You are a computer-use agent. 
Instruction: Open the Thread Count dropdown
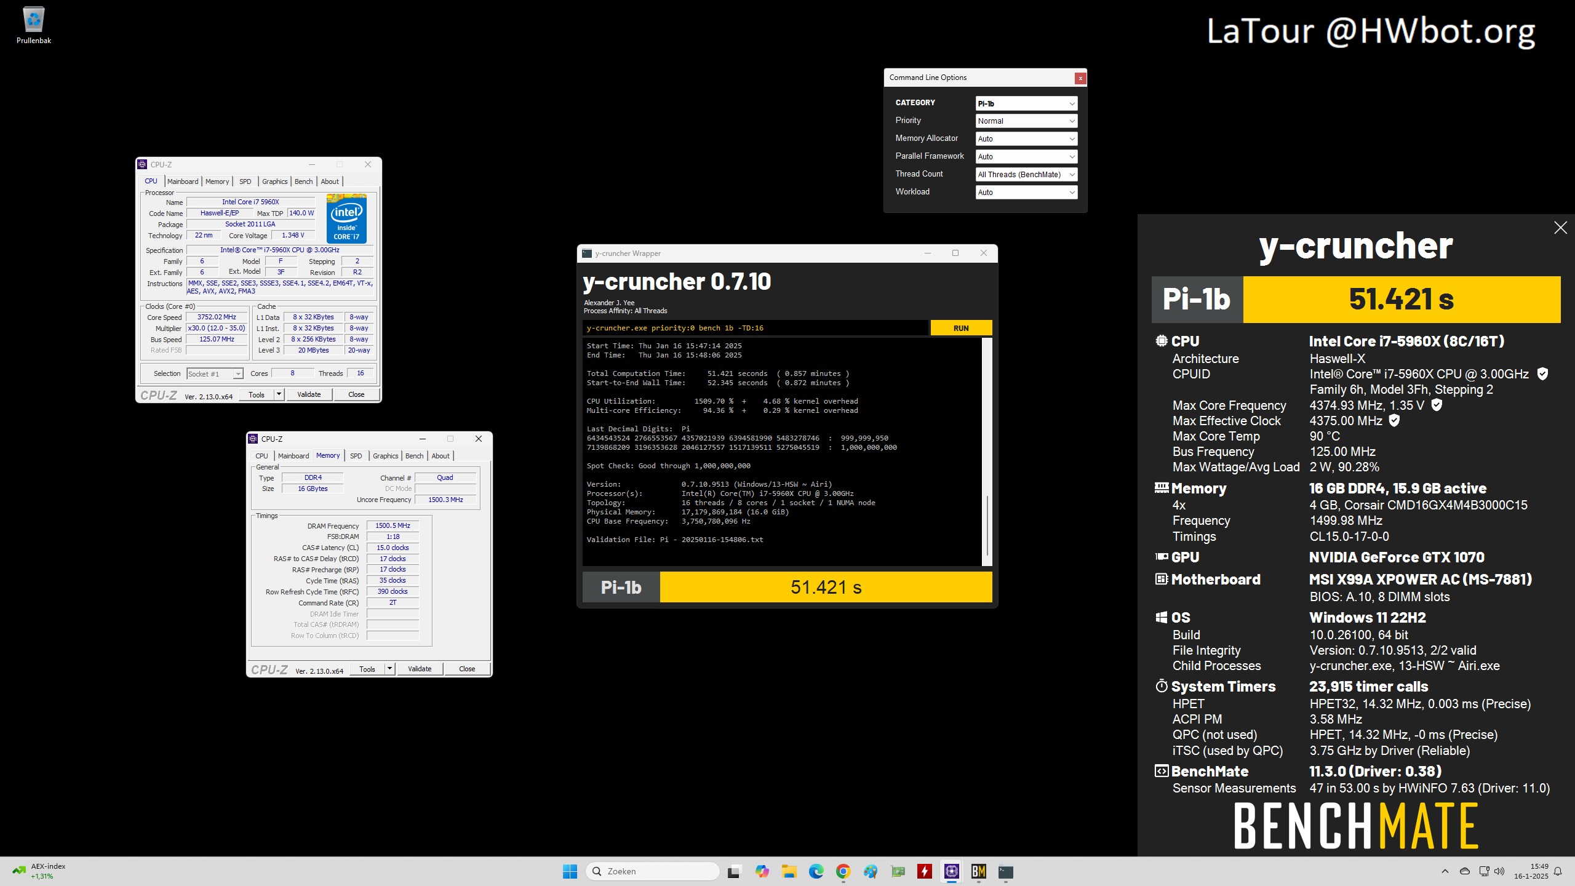1026,175
